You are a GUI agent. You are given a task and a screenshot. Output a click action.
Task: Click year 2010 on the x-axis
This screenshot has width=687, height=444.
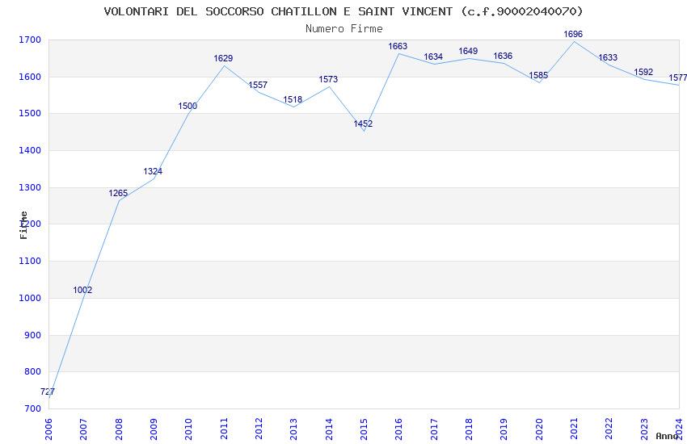[x=189, y=428]
